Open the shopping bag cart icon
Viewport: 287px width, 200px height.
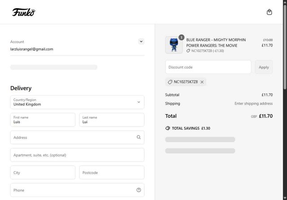[270, 12]
